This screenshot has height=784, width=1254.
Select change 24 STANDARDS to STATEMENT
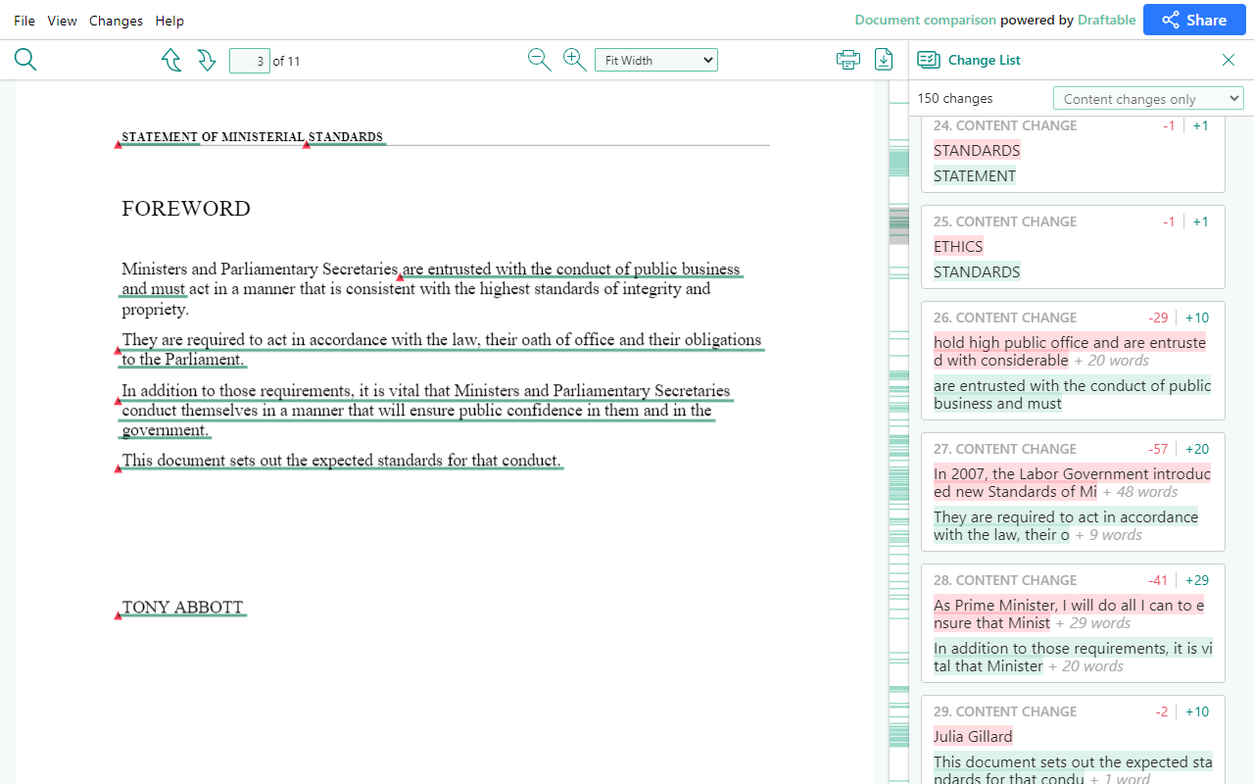(x=1073, y=154)
